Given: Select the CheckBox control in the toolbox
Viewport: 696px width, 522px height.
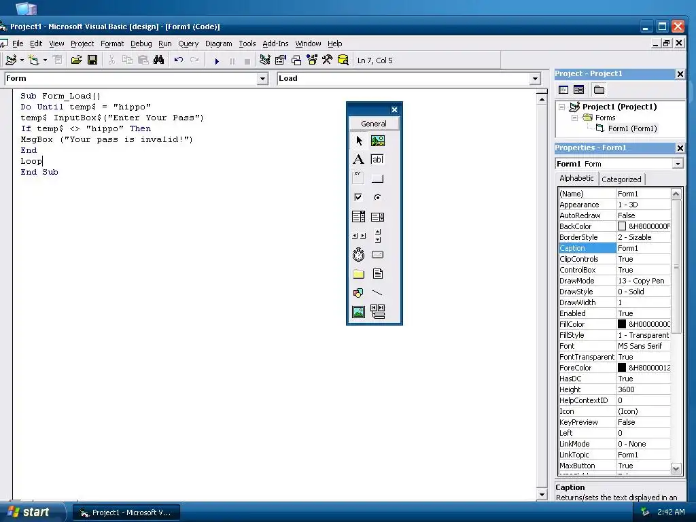Looking at the screenshot, I should click(359, 197).
